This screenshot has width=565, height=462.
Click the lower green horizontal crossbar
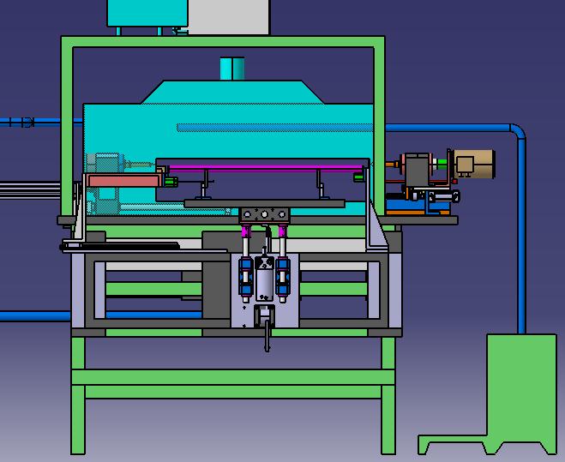[231, 393]
